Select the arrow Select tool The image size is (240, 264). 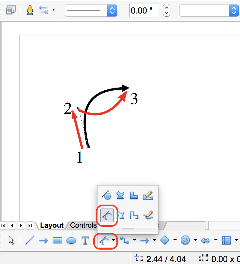11,240
